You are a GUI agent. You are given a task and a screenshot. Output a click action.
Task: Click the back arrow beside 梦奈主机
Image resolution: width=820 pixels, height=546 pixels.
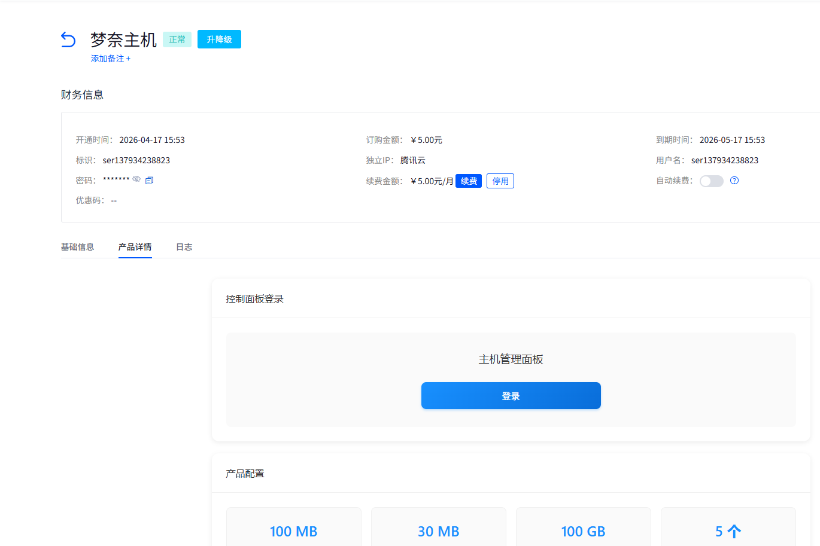click(x=68, y=39)
